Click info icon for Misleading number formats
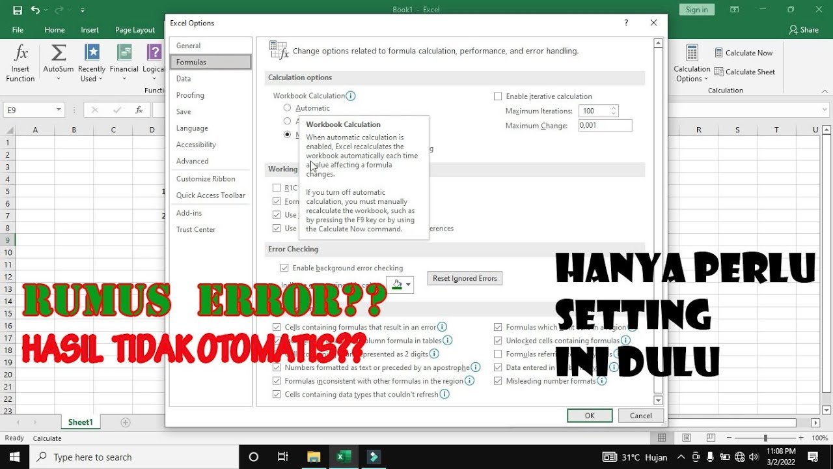833x469 pixels. (x=603, y=381)
